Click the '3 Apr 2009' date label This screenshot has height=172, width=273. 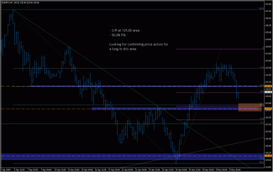click(x=5, y=170)
